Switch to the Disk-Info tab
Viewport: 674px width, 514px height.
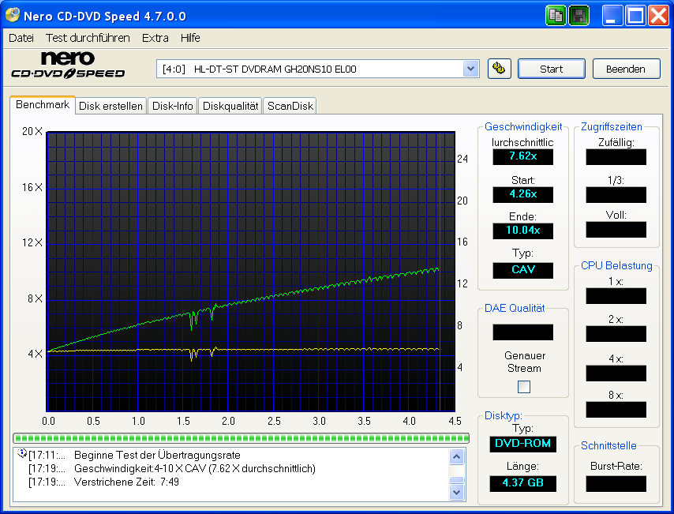pos(172,105)
